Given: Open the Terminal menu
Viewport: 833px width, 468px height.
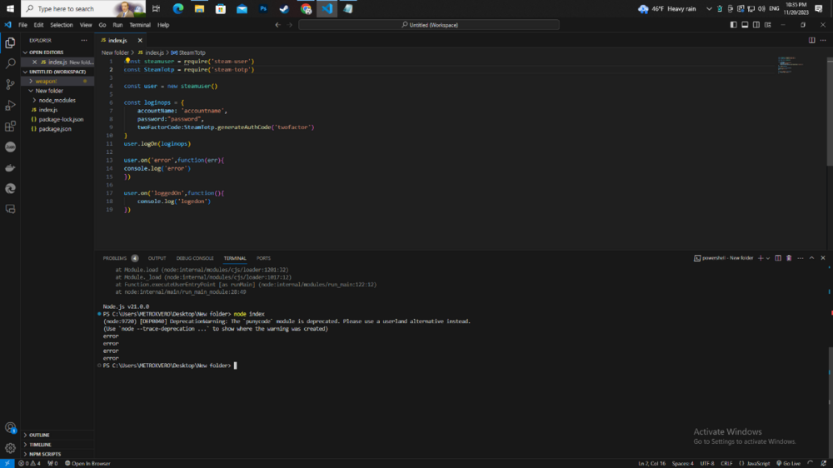Looking at the screenshot, I should click(140, 25).
